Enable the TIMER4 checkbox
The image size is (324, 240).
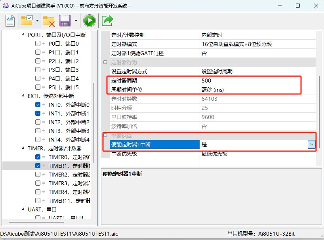click(38, 192)
